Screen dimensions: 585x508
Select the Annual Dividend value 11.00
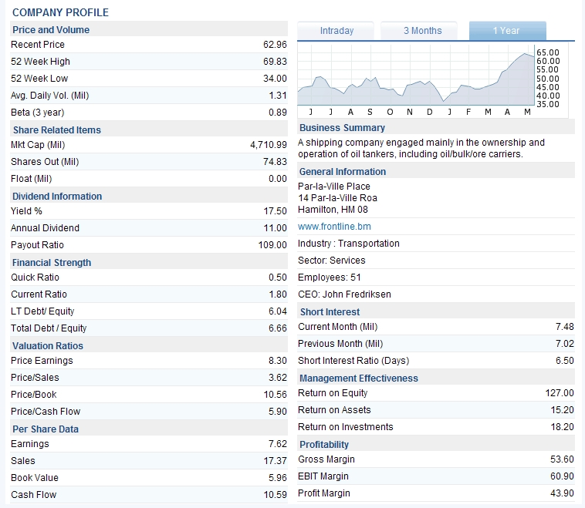275,228
